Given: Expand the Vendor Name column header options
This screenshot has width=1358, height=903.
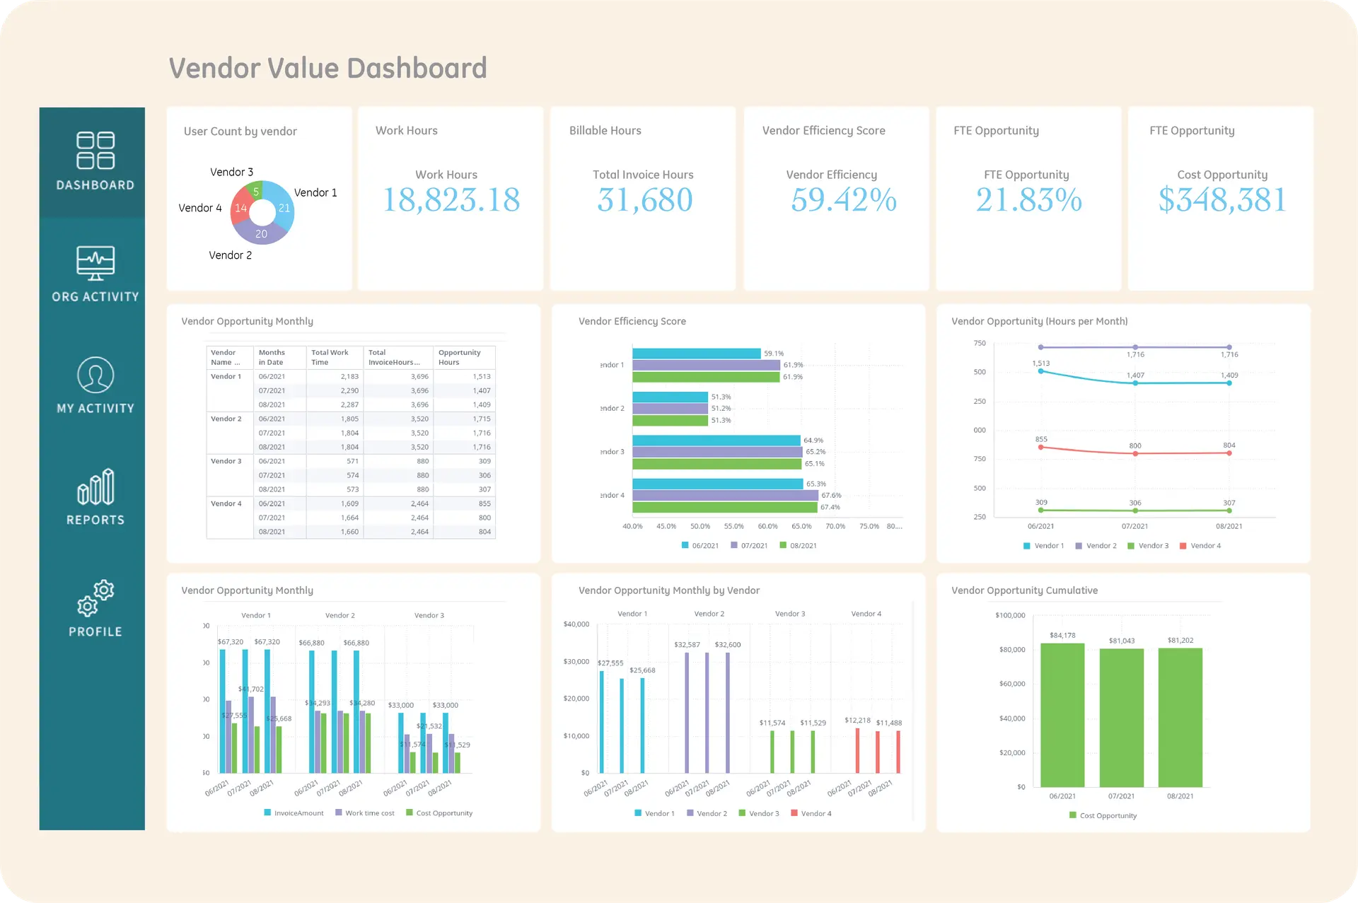Looking at the screenshot, I should tap(228, 357).
